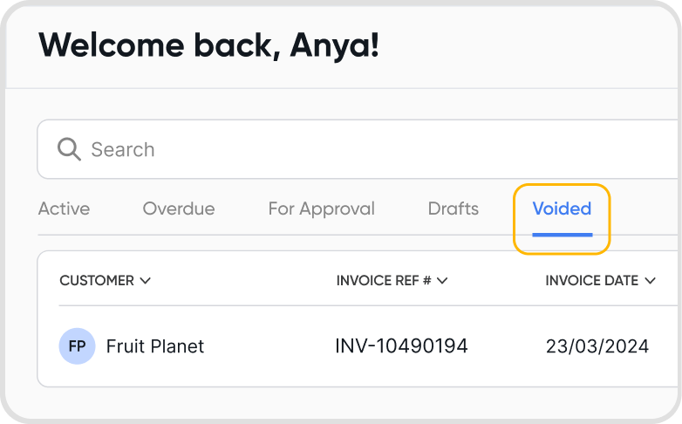Image resolution: width=682 pixels, height=424 pixels.
Task: Click the Search placeholder text
Action: tap(123, 149)
